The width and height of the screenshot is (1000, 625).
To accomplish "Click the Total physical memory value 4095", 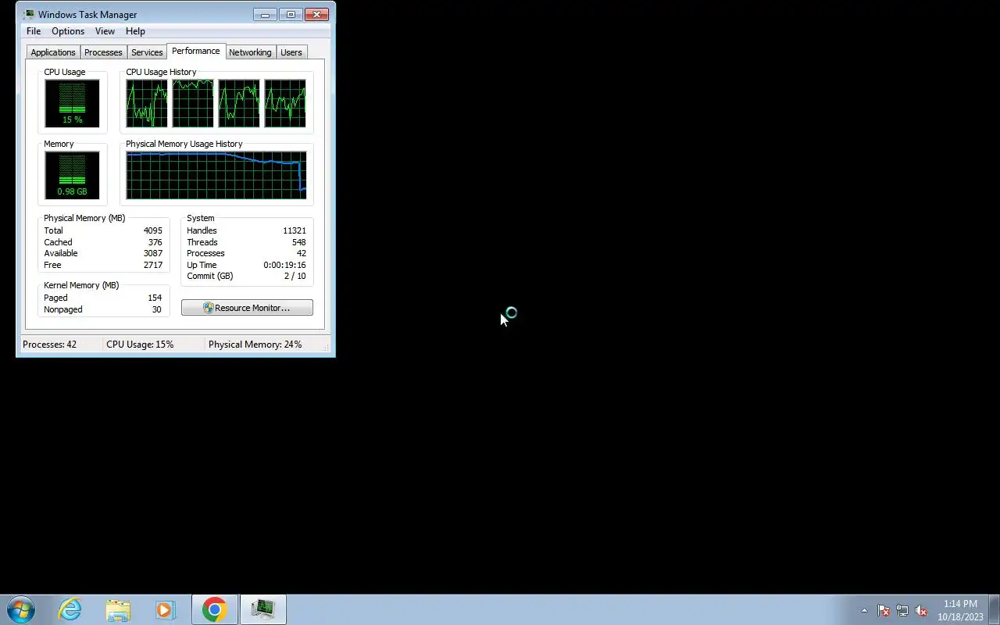I will pos(153,230).
